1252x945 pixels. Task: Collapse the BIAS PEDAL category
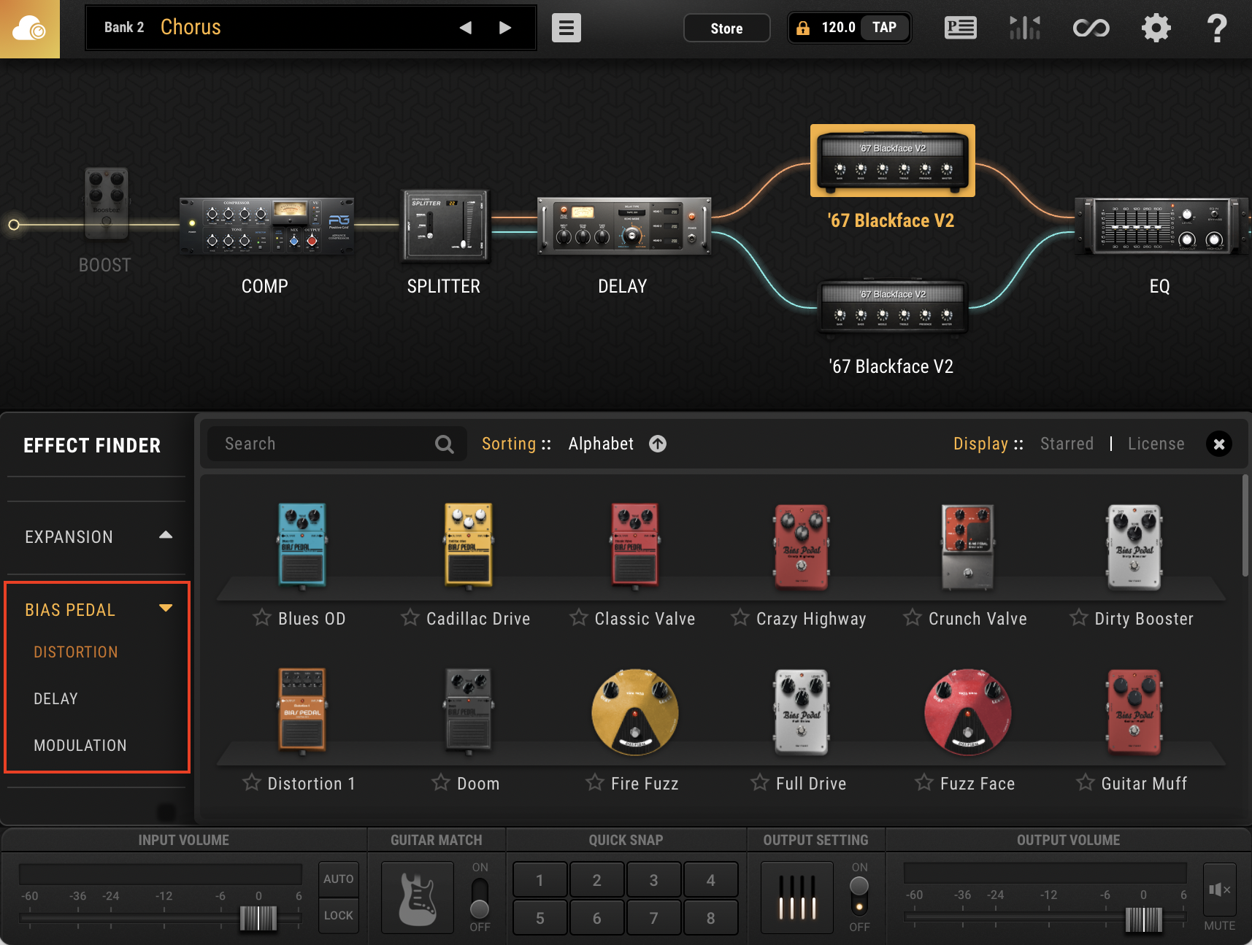pyautogui.click(x=166, y=608)
